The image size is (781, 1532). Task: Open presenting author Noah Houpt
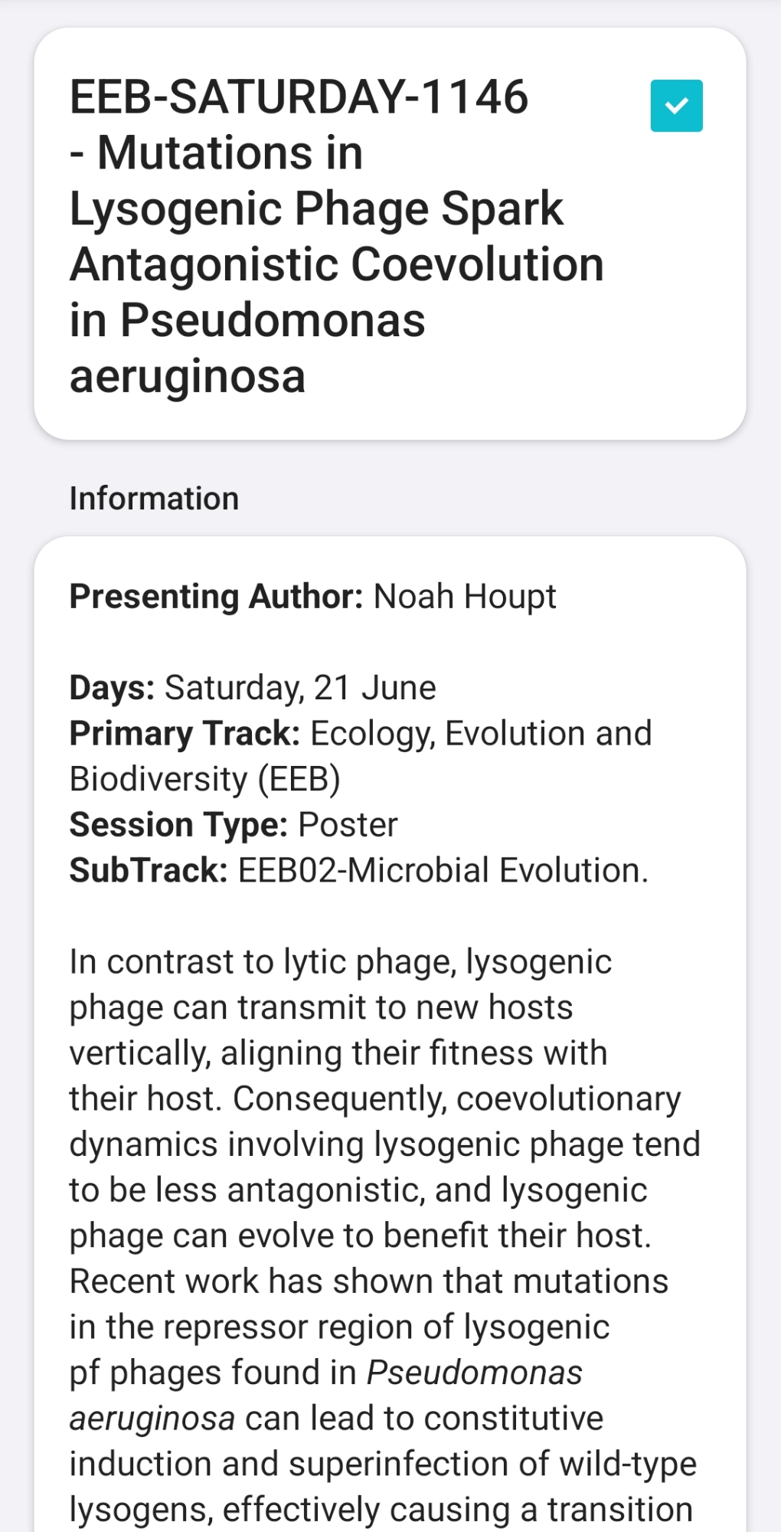(x=465, y=596)
